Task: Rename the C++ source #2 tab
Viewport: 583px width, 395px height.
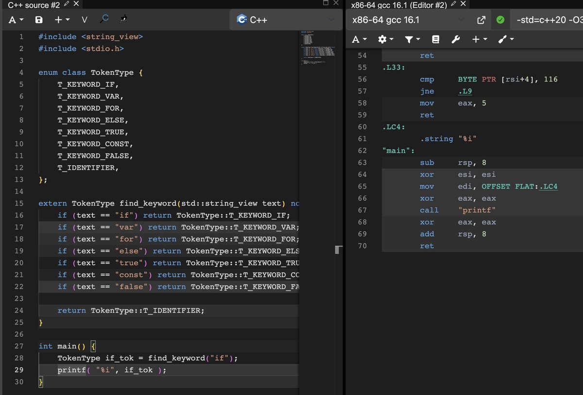Action: (x=66, y=4)
